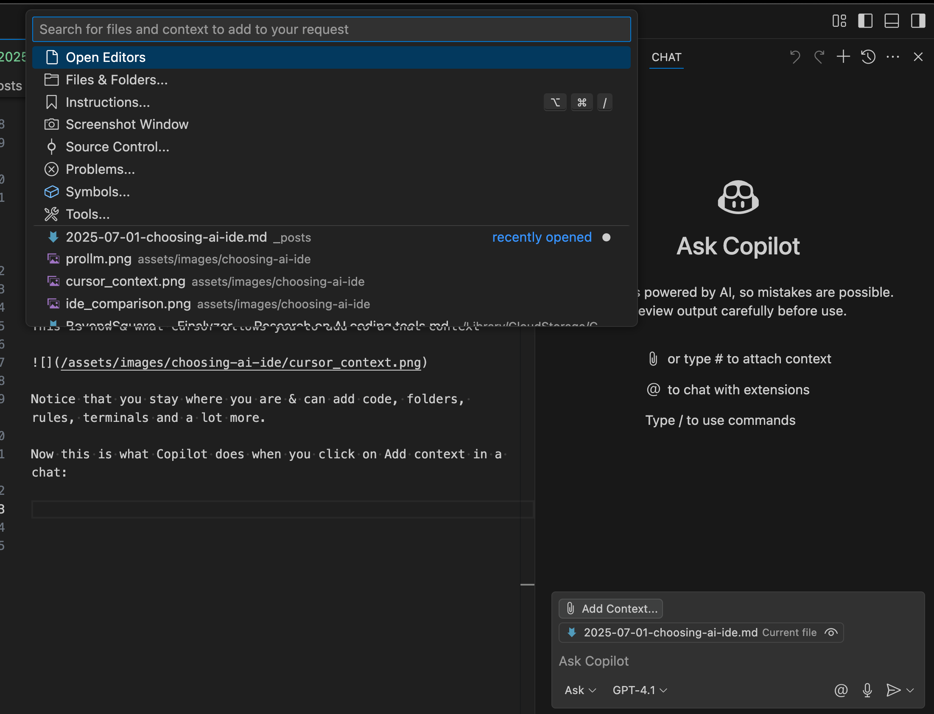Open Tools... context entry
The width and height of the screenshot is (934, 714).
pos(331,214)
